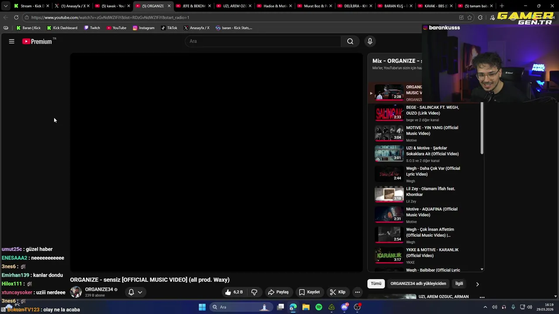Select the İlgili filter chip
The width and height of the screenshot is (559, 314).
tap(459, 283)
